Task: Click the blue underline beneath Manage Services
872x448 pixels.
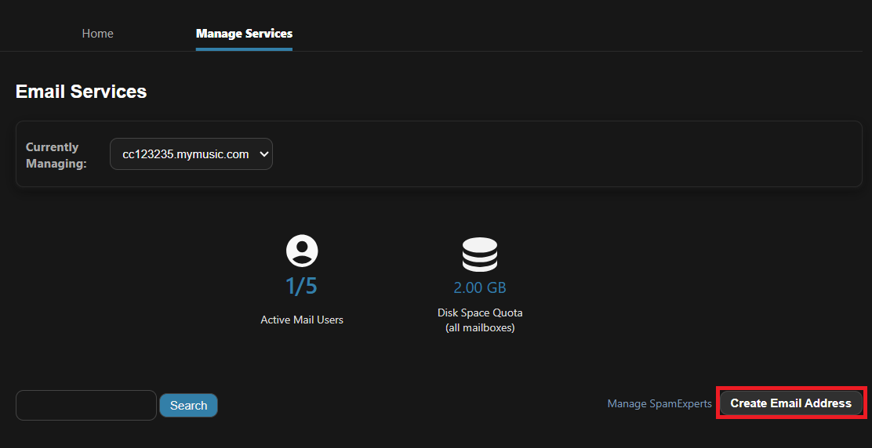Action: [244, 49]
